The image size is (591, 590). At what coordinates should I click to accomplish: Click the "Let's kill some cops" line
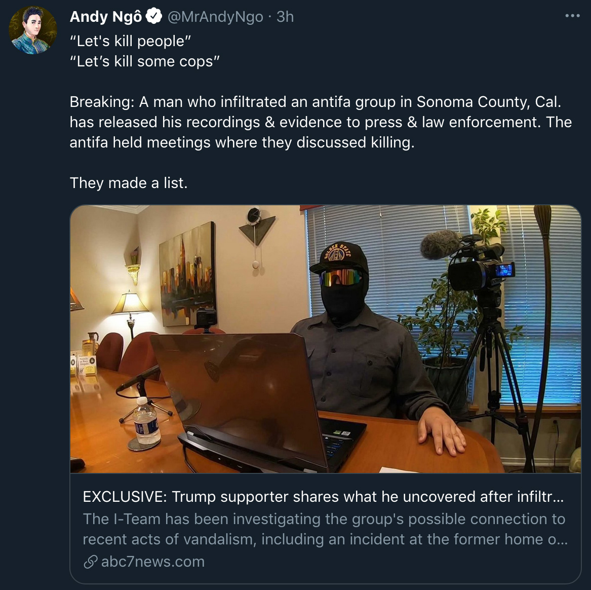[x=145, y=61]
